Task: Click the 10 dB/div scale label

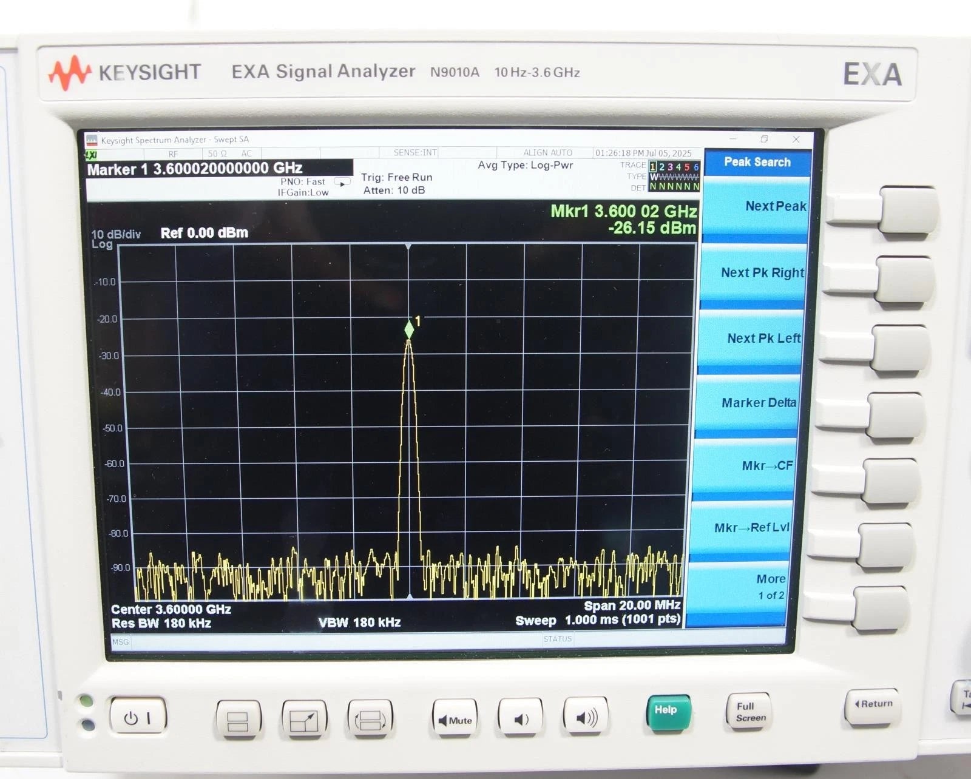Action: point(115,234)
